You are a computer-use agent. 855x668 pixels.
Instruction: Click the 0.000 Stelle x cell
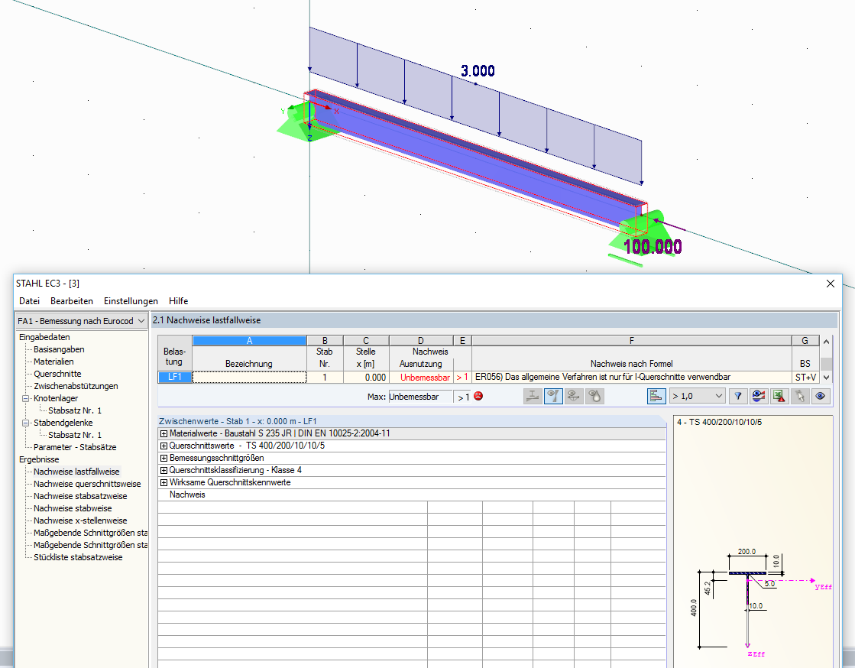(366, 378)
